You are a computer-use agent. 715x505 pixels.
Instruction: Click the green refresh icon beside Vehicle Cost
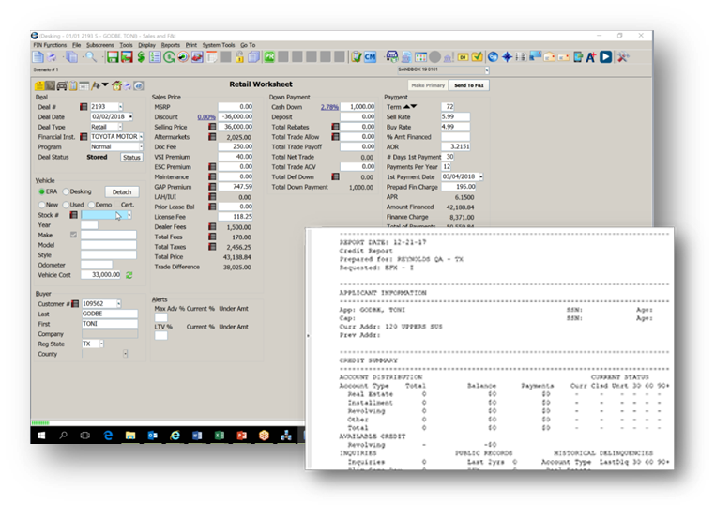coord(129,275)
